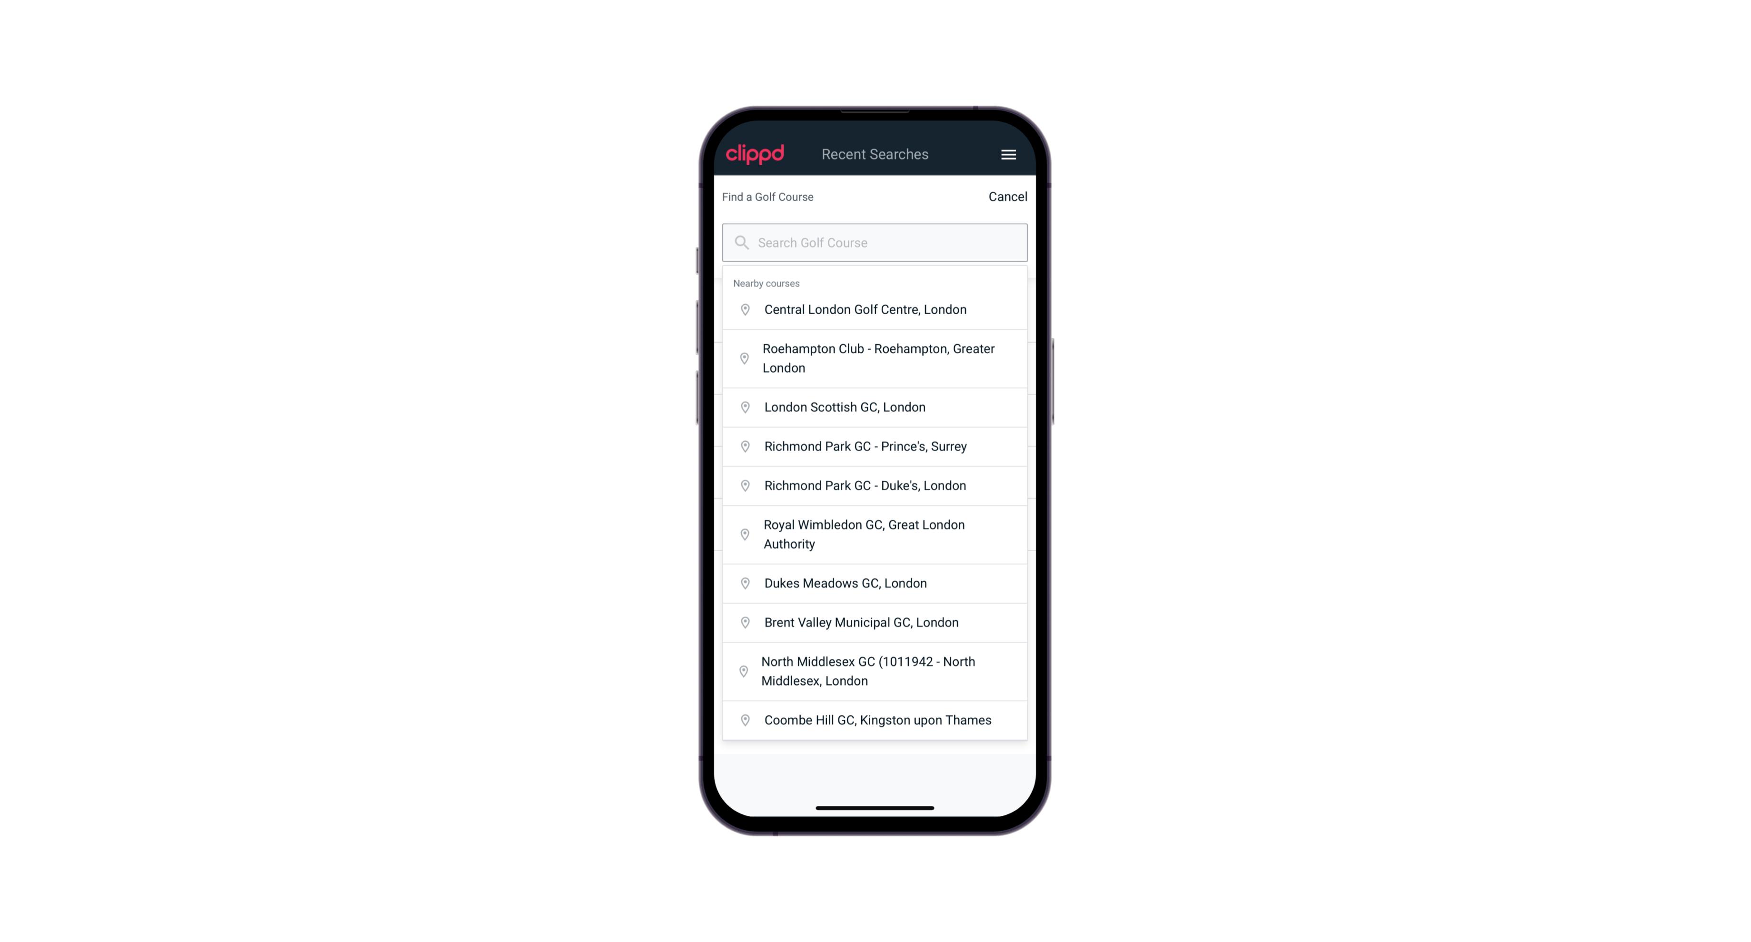Select Dukes Meadows GC London from list

(x=875, y=582)
